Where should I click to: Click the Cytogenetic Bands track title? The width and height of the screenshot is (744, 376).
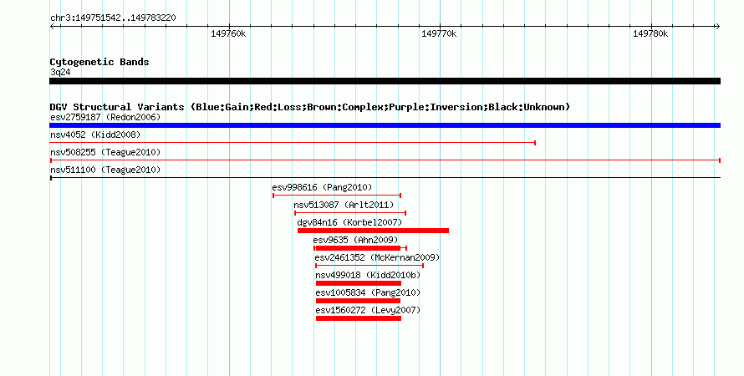[x=99, y=62]
